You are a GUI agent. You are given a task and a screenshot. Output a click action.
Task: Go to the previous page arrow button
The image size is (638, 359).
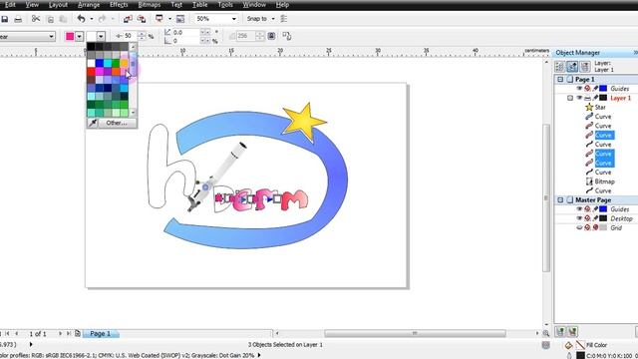[16, 333]
